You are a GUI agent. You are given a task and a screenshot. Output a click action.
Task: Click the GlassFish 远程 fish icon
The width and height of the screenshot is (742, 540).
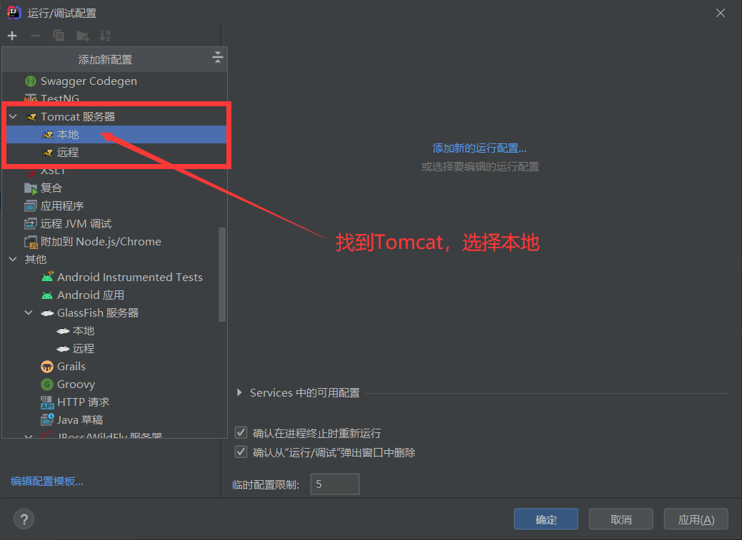(x=63, y=349)
